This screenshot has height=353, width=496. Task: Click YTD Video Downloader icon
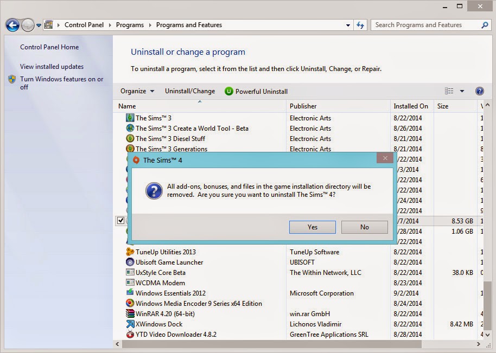click(130, 334)
